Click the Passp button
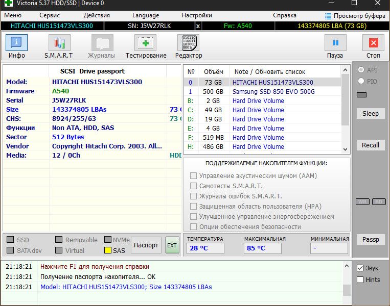Screen dimensions: 390x306 [x=371, y=240]
